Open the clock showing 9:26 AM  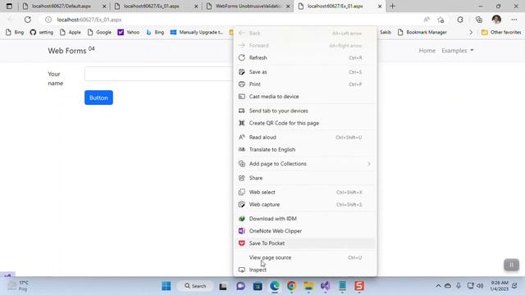tap(500, 286)
